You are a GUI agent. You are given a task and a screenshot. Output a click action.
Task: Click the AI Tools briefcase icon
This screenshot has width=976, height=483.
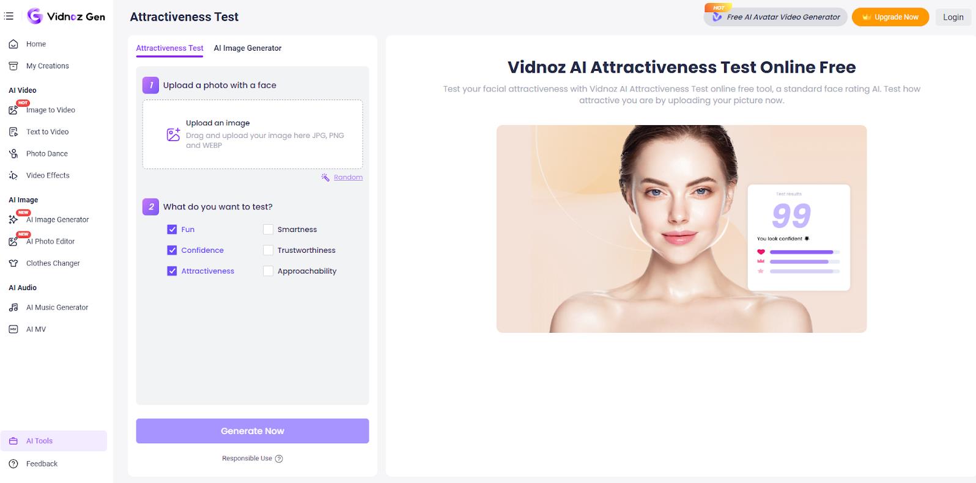(13, 441)
